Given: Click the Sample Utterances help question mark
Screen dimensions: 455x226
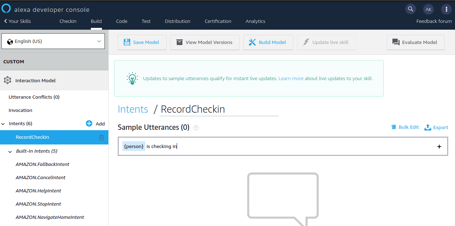Looking at the screenshot, I should (196, 127).
